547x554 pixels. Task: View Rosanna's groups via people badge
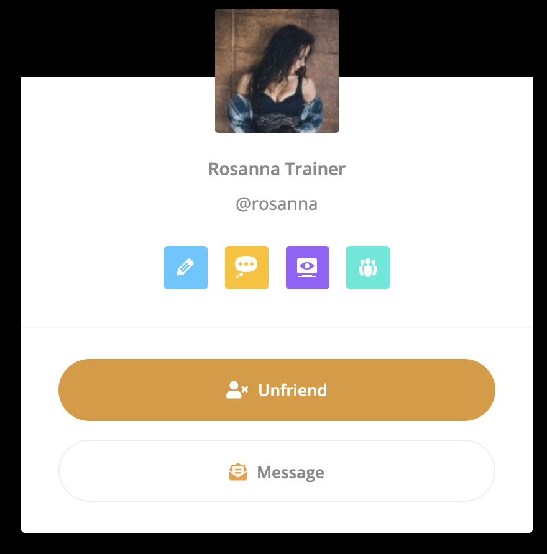[368, 268]
